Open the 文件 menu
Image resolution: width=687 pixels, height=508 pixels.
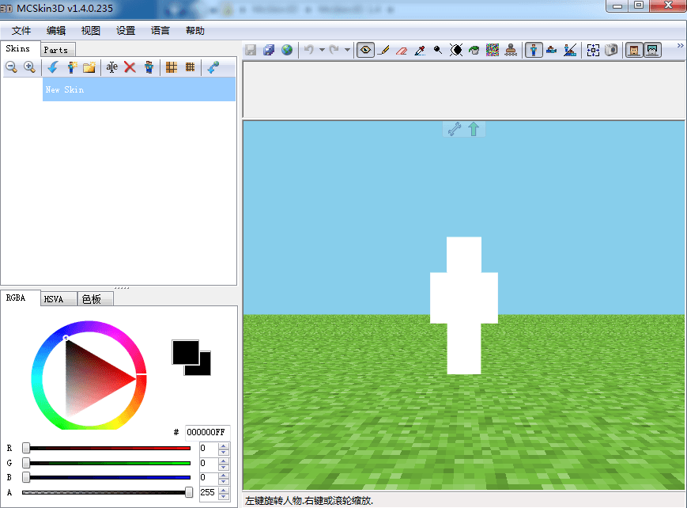21,31
